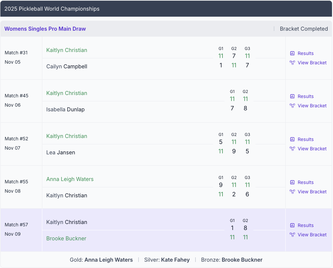333x268 pixels.
Task: Open Results link for Match #52
Action: click(x=305, y=139)
